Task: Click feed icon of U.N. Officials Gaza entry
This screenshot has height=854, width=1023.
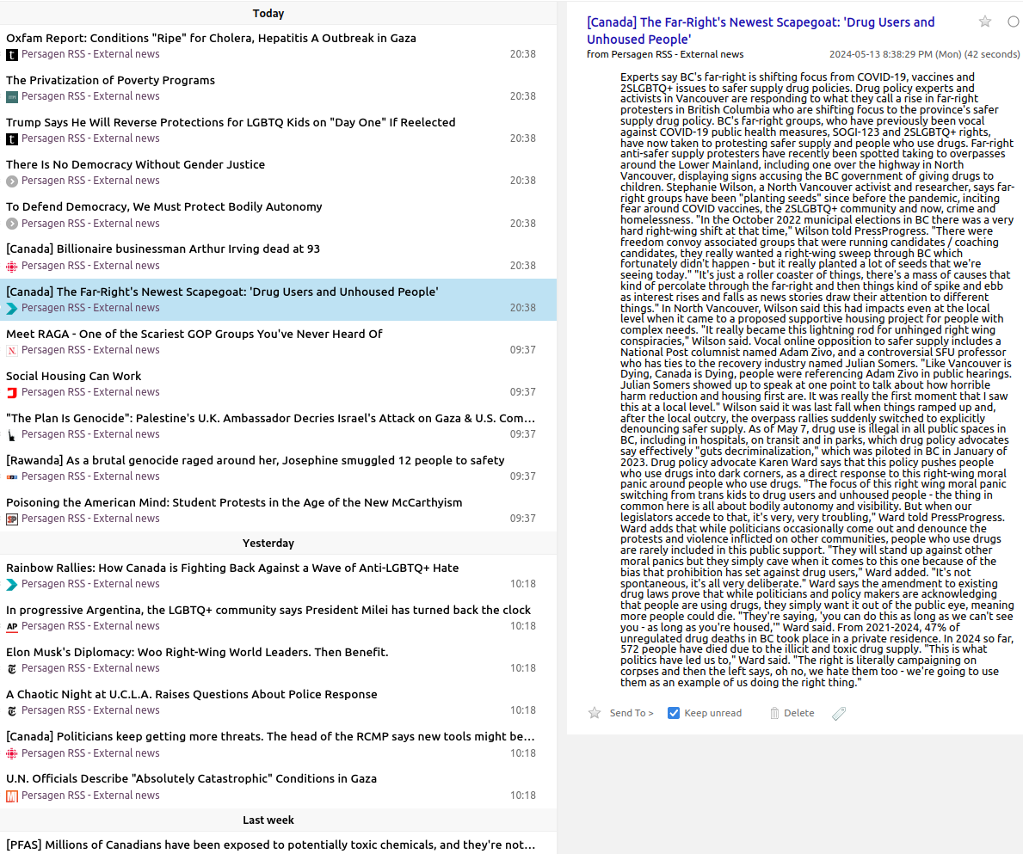Action: 12,796
